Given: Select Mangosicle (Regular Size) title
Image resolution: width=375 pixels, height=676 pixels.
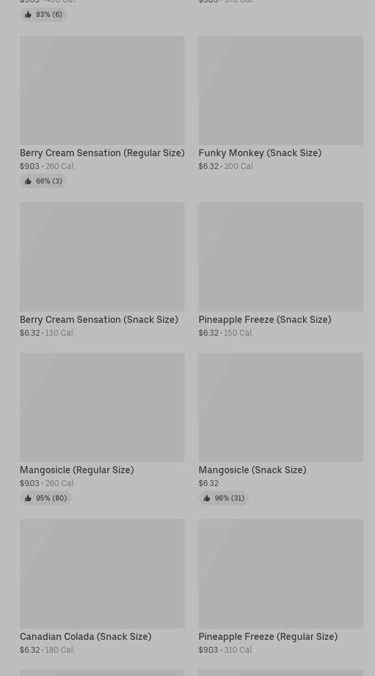Looking at the screenshot, I should click(77, 470).
